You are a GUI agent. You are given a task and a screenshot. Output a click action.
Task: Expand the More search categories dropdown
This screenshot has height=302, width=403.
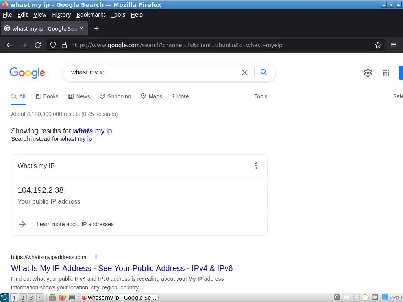(180, 96)
